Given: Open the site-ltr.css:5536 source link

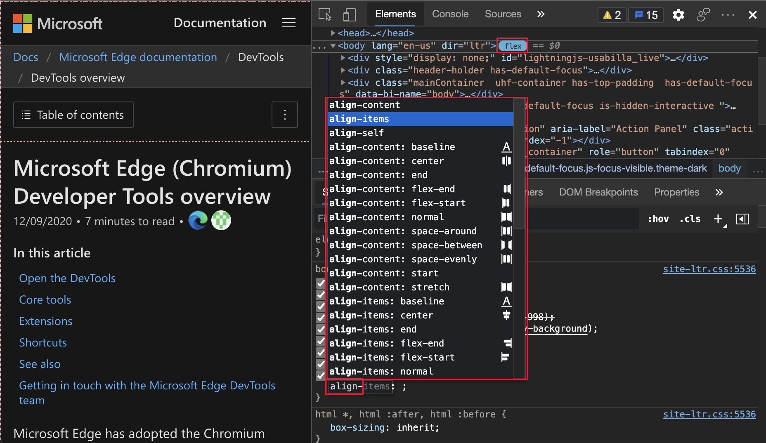Looking at the screenshot, I should 709,269.
